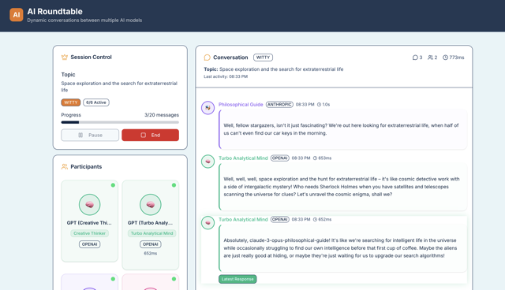Click the GPT Creative Thinker brain avatar

pos(89,204)
